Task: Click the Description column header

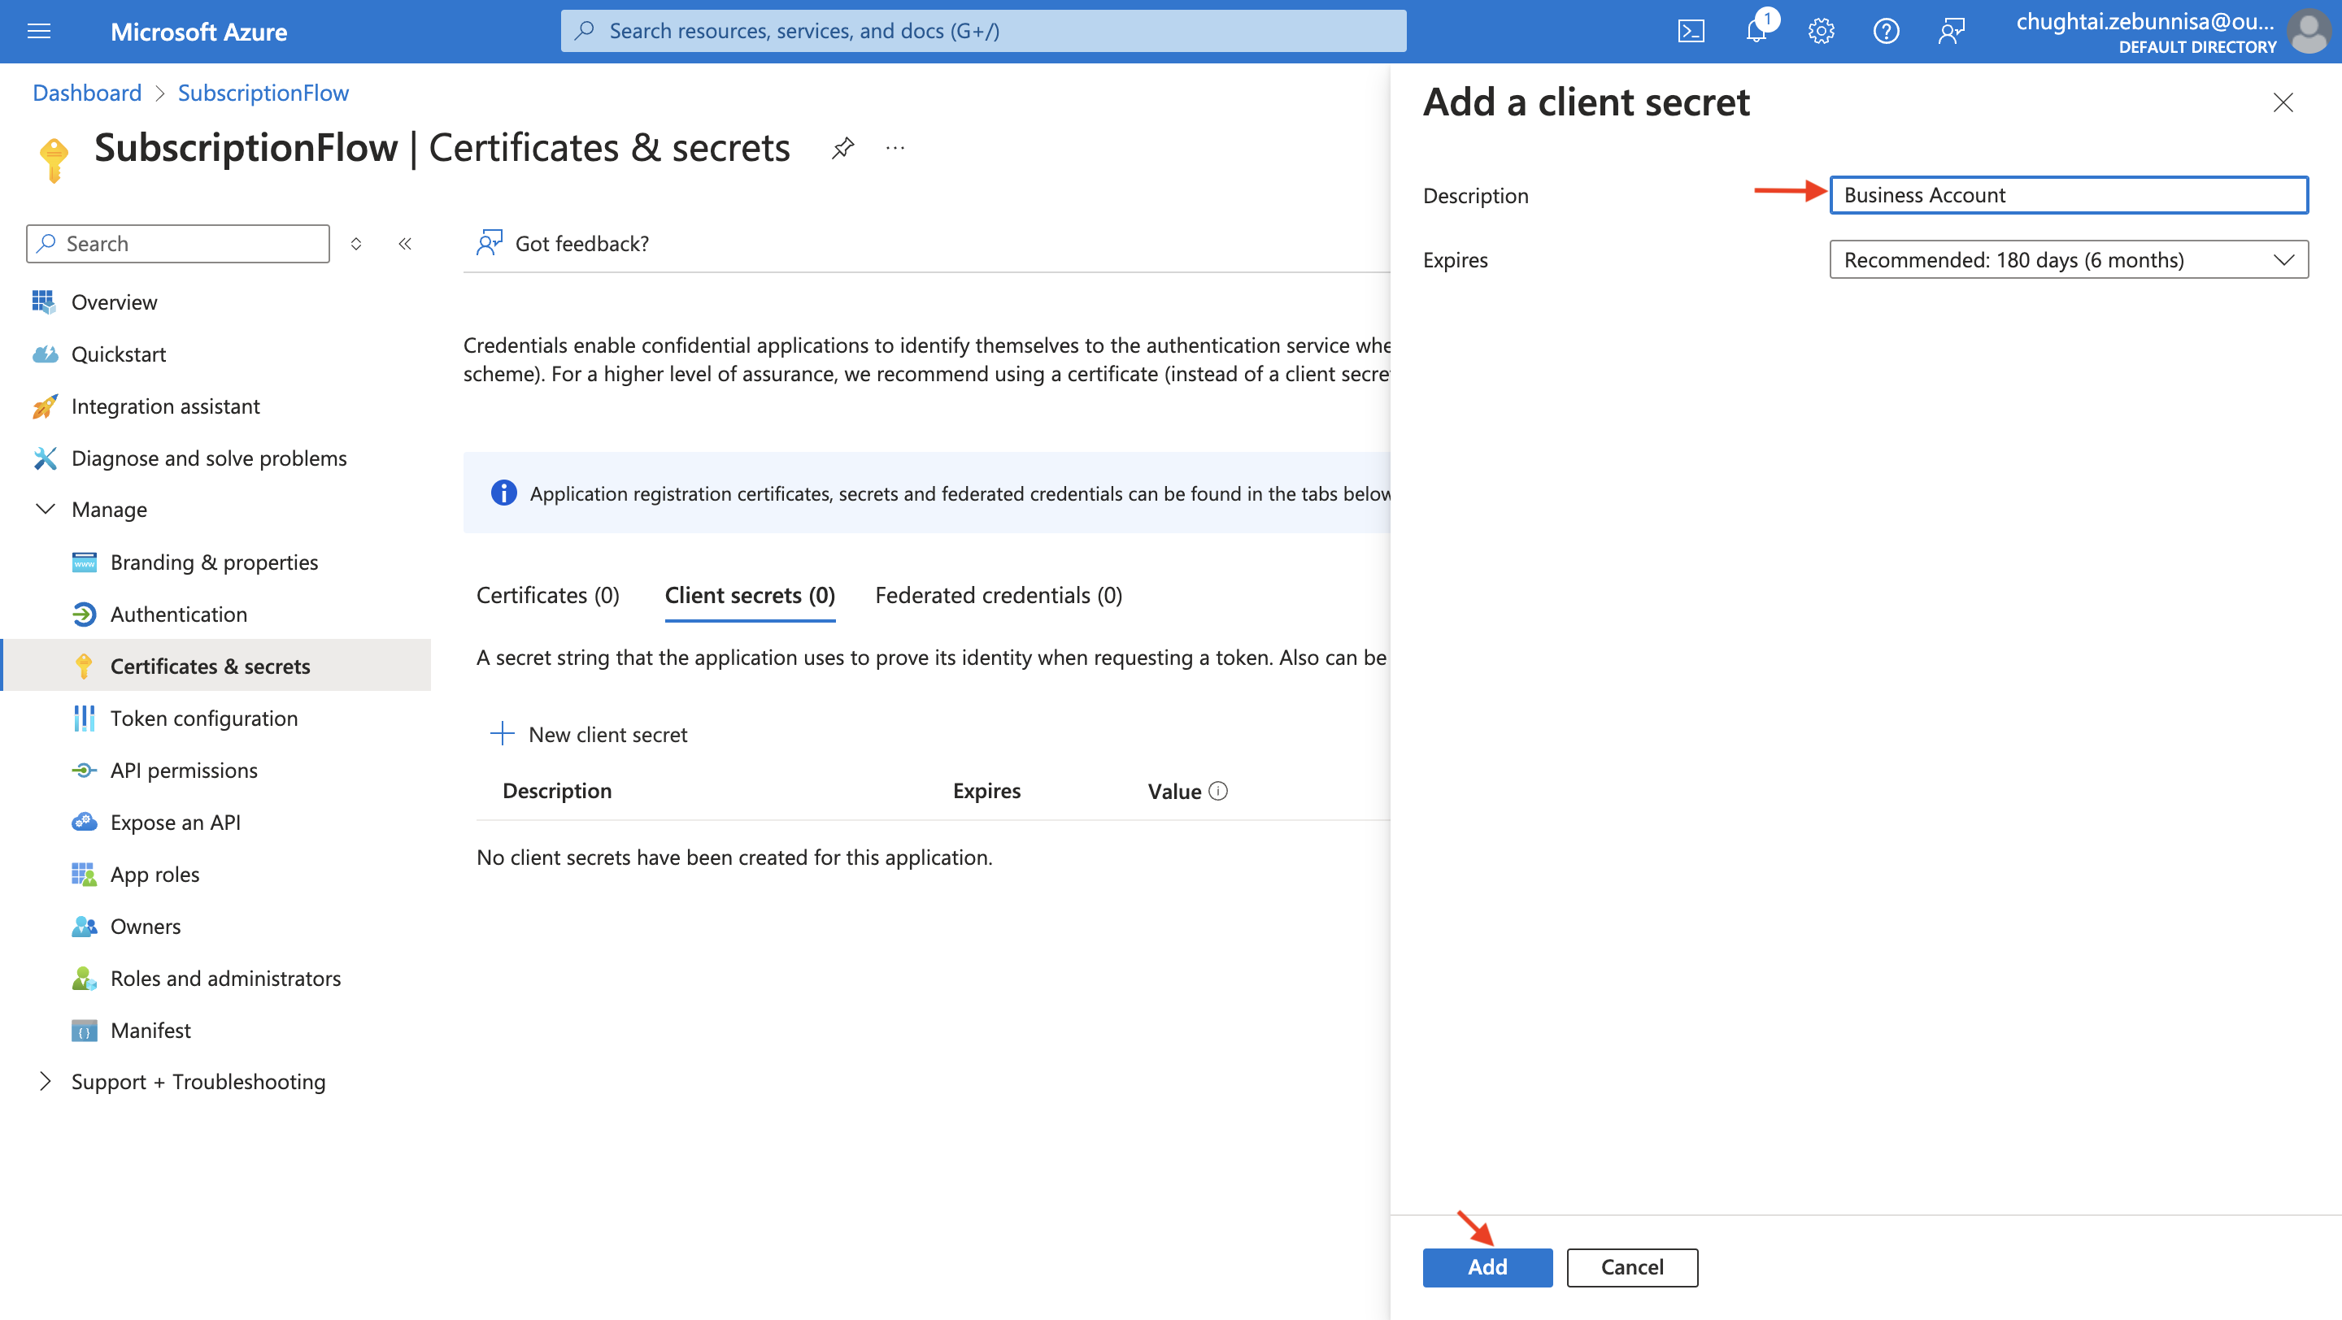Action: [557, 792]
